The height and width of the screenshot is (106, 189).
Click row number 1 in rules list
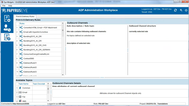coord(17,28)
